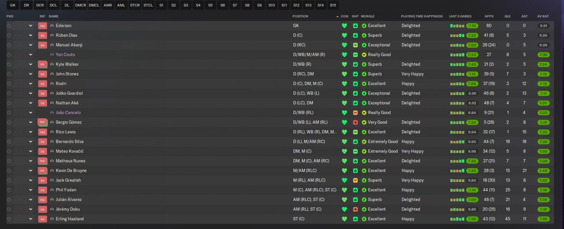Image resolution: width=564 pixels, height=229 pixels.
Task: Sort by the Av Rat column header
Action: [543, 16]
